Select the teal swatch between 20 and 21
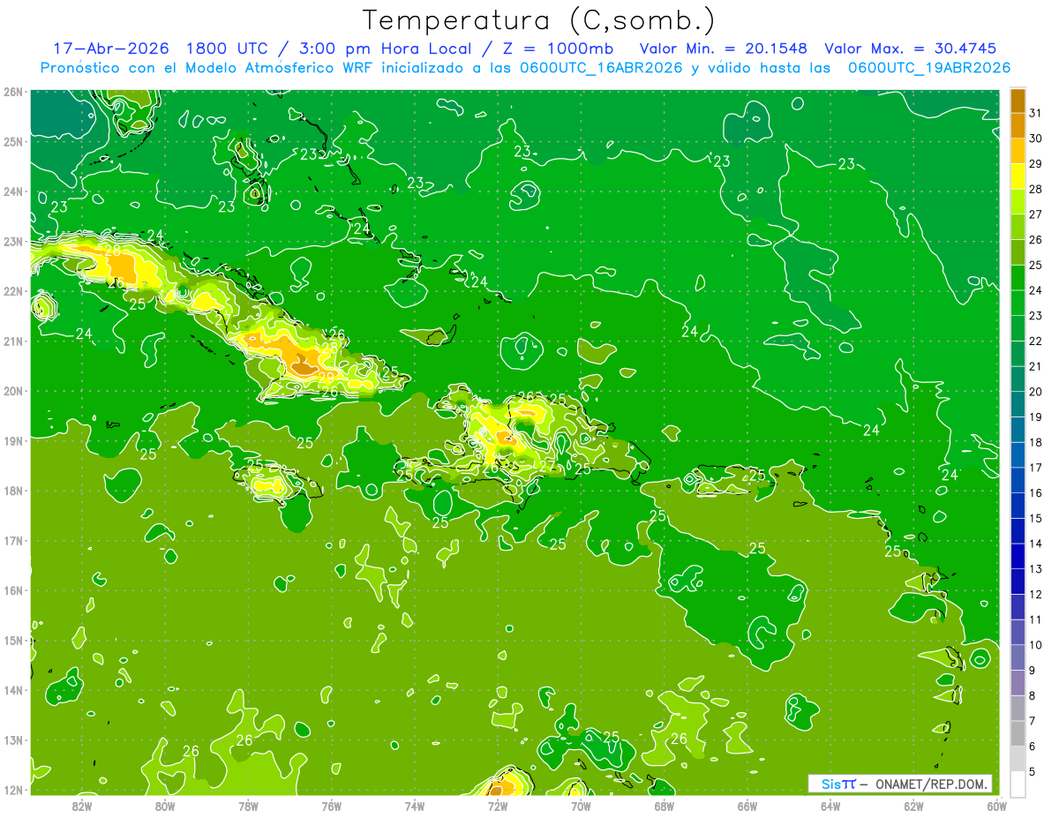This screenshot has height=818, width=1059. point(1018,379)
